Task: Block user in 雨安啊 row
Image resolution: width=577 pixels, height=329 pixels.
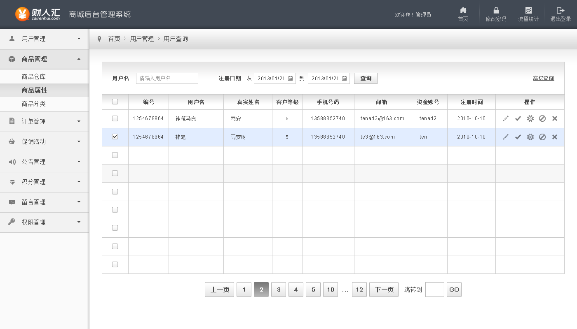Action: [x=542, y=137]
